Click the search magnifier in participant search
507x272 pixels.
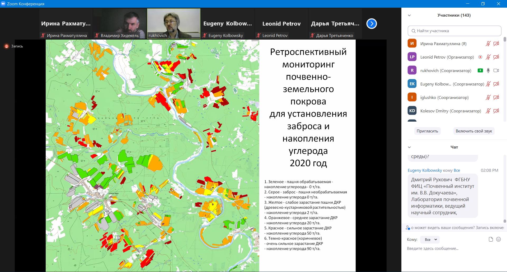pos(414,31)
